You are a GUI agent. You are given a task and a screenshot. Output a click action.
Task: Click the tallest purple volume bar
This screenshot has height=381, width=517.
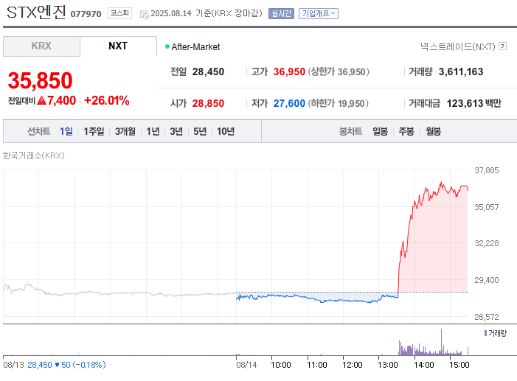point(442,342)
